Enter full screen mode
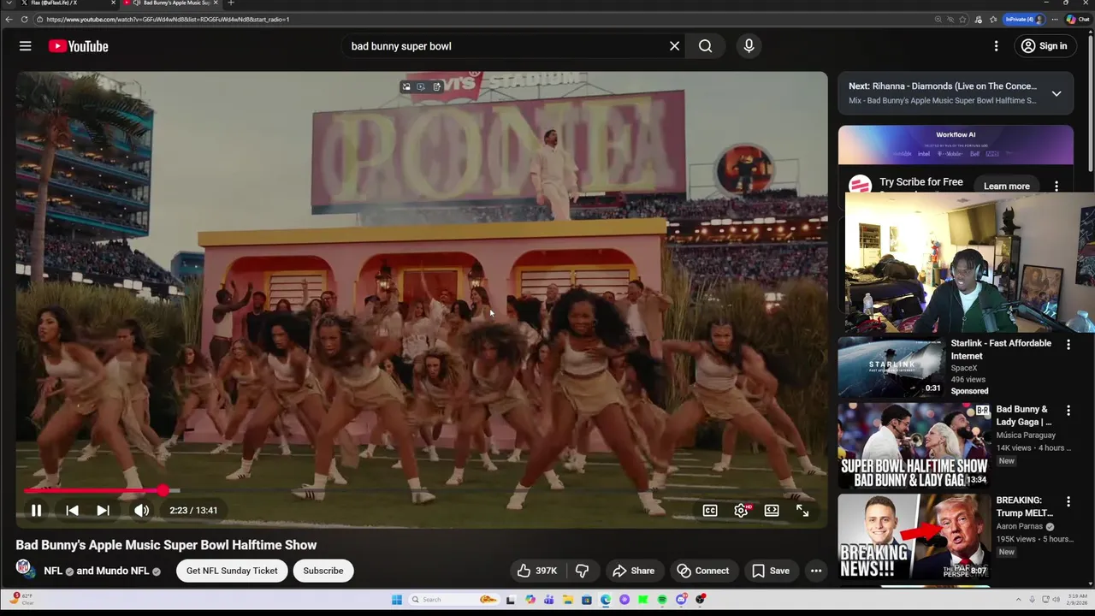Screen dimensions: 1095x616 802,511
